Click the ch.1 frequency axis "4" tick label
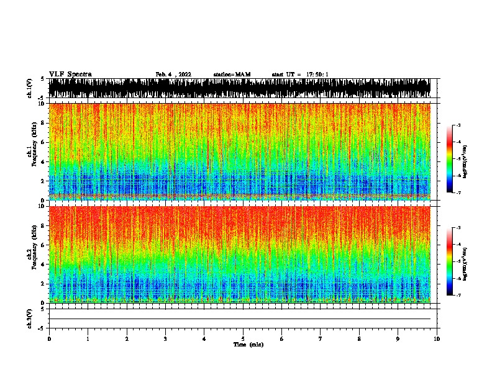 [43, 162]
